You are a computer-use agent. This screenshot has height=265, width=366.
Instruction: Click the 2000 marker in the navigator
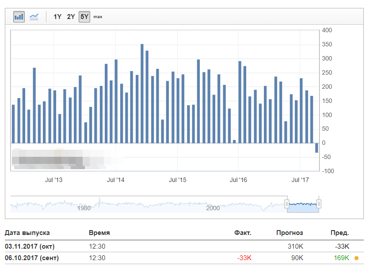click(213, 208)
